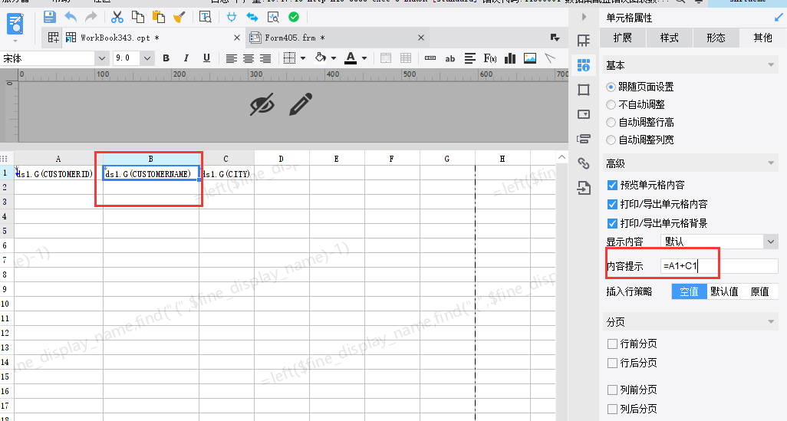Open the tab list dropdown arrow
The width and height of the screenshot is (787, 421).
tap(555, 38)
